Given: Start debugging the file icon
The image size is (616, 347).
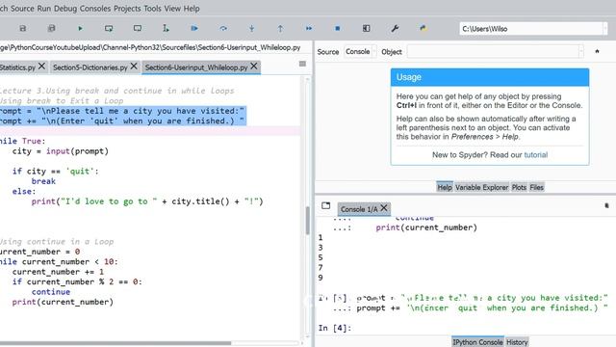Looking at the screenshot, I should tap(194, 28).
